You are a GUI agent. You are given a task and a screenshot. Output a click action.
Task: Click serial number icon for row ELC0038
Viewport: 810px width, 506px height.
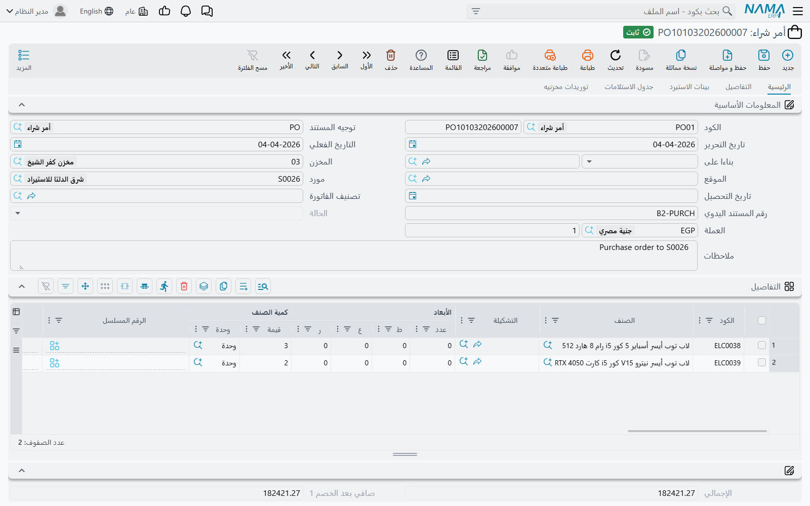pyautogui.click(x=55, y=346)
